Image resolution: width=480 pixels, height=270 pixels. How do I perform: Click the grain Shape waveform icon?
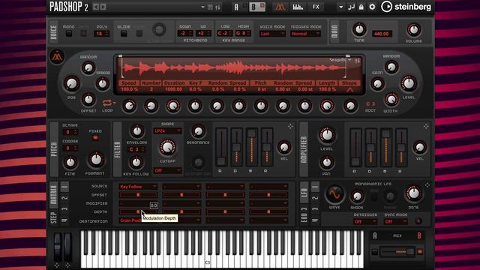coord(349,90)
